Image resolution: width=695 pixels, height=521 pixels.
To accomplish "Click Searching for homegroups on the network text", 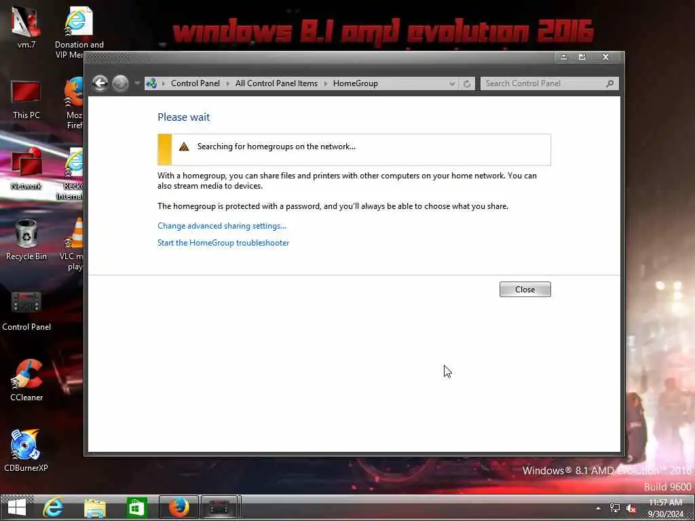I will click(x=276, y=147).
